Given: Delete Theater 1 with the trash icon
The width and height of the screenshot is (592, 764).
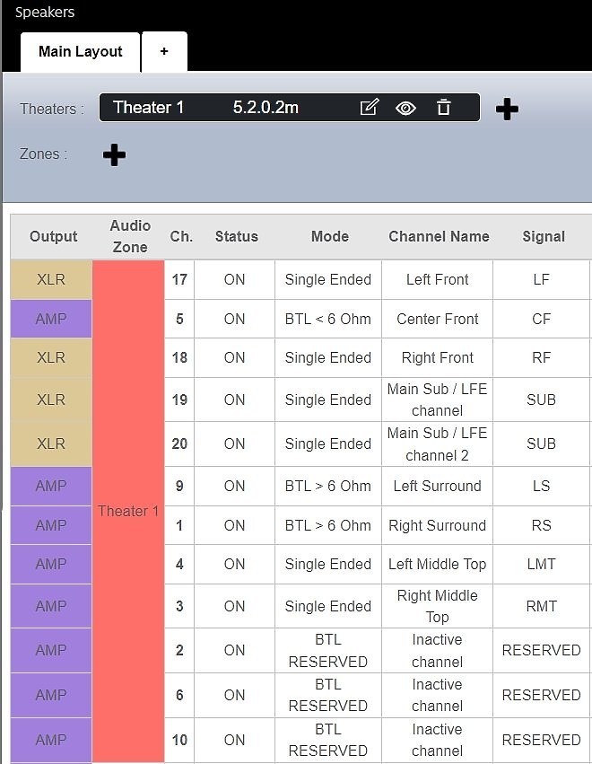Looking at the screenshot, I should click(x=443, y=108).
